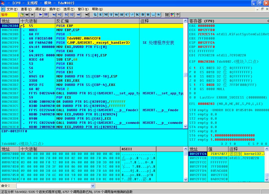Click the 注释 header in disassembly pane

pyautogui.click(x=161, y=21)
